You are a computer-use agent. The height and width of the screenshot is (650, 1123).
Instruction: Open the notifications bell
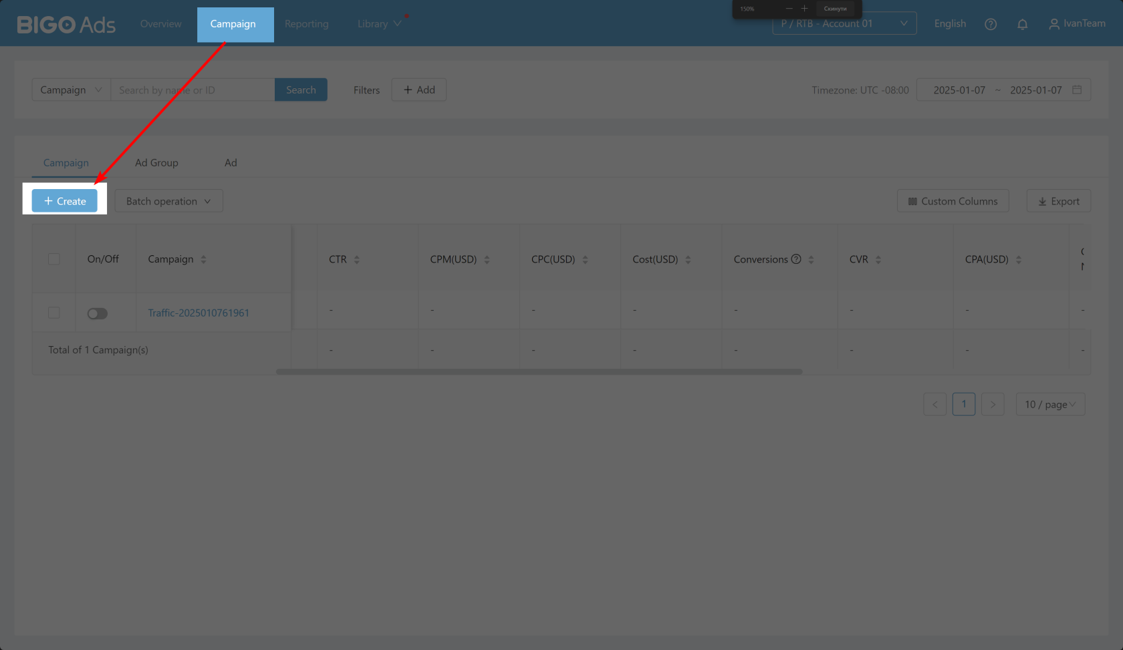click(1022, 24)
